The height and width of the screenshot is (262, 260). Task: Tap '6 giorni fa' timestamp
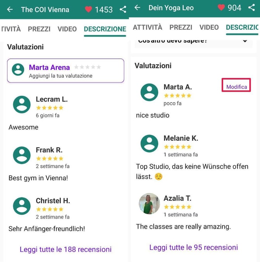pyautogui.click(x=47, y=115)
